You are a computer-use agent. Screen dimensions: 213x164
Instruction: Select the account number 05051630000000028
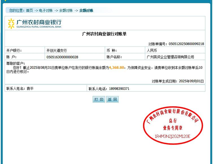click(x=62, y=57)
